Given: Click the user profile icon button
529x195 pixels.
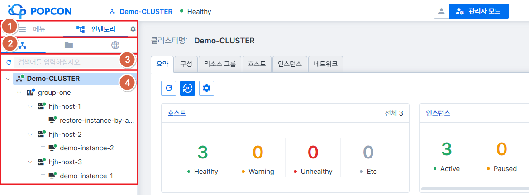Looking at the screenshot, I should tap(441, 11).
